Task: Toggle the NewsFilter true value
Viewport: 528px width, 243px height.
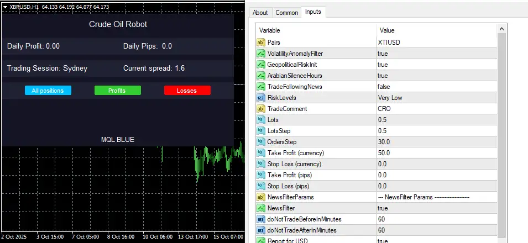Action: [x=383, y=208]
